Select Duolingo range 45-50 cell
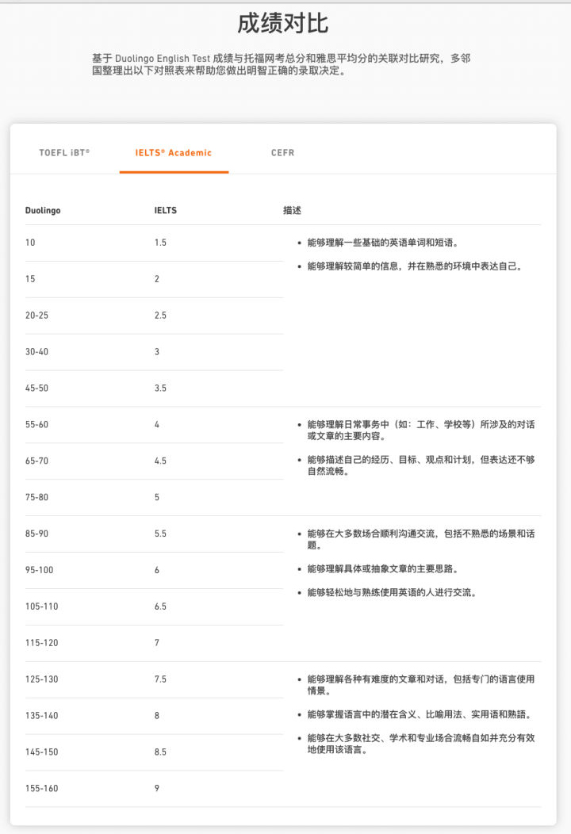 36,388
